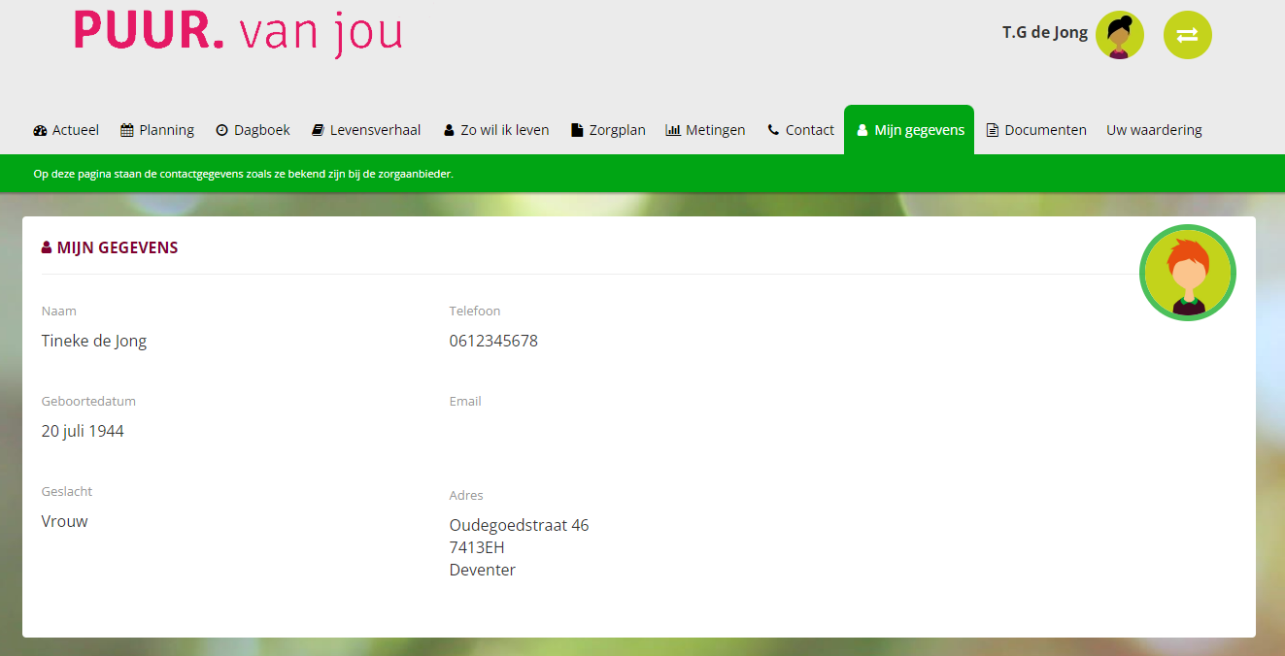The image size is (1285, 656).
Task: Click the bar chart icon beside Metingen
Action: pos(673,130)
